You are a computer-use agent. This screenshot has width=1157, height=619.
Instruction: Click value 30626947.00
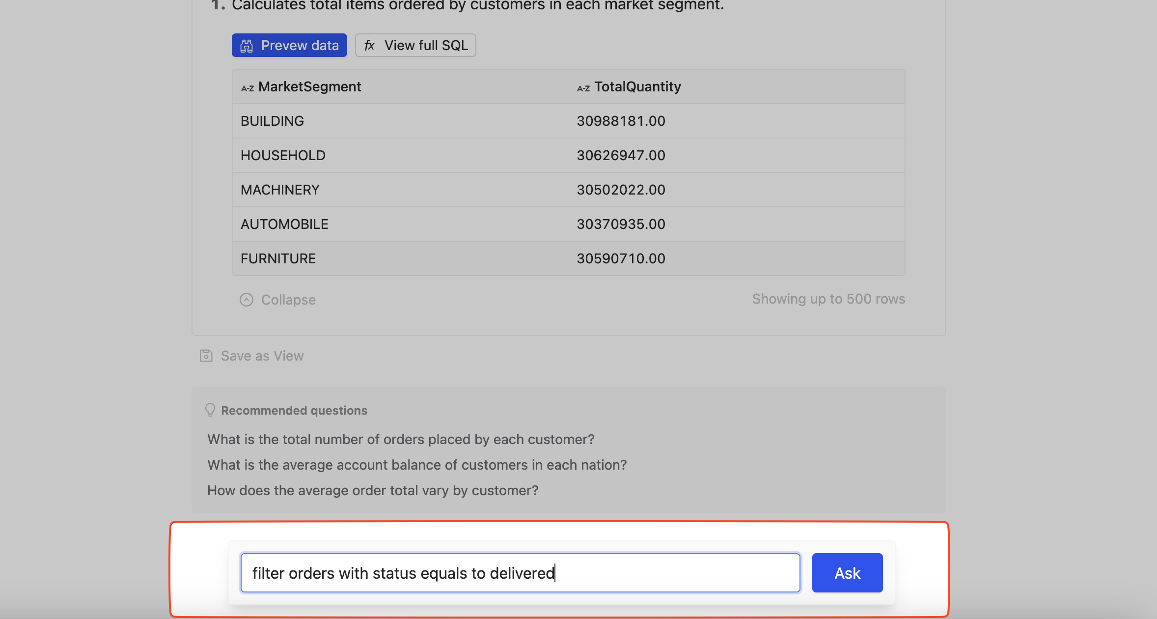coord(621,155)
